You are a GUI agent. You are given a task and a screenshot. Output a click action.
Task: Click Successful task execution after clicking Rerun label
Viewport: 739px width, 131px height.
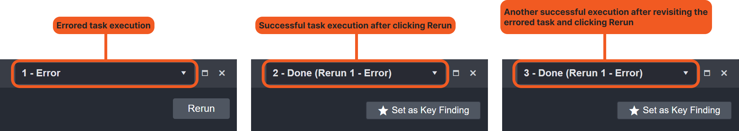tap(355, 26)
